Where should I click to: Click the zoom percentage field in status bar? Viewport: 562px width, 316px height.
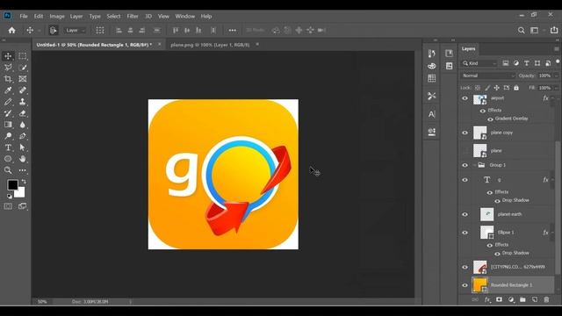click(42, 302)
